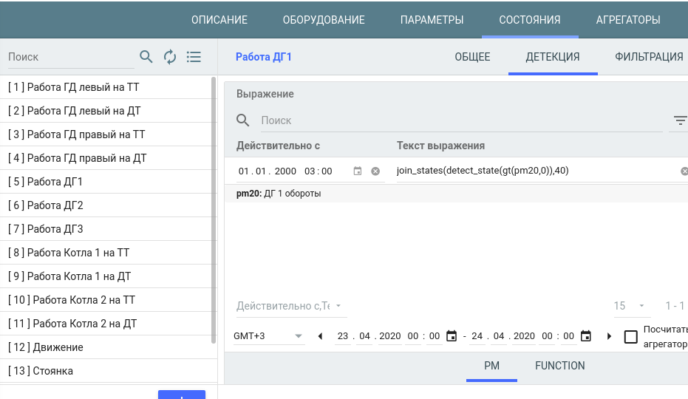Click the sidebar list scrollbar
This screenshot has height=399, width=688.
(x=214, y=222)
